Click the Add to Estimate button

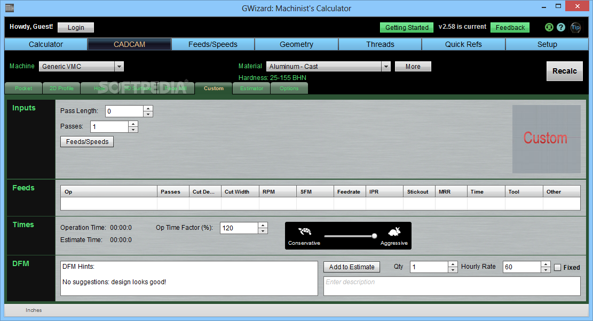click(352, 267)
